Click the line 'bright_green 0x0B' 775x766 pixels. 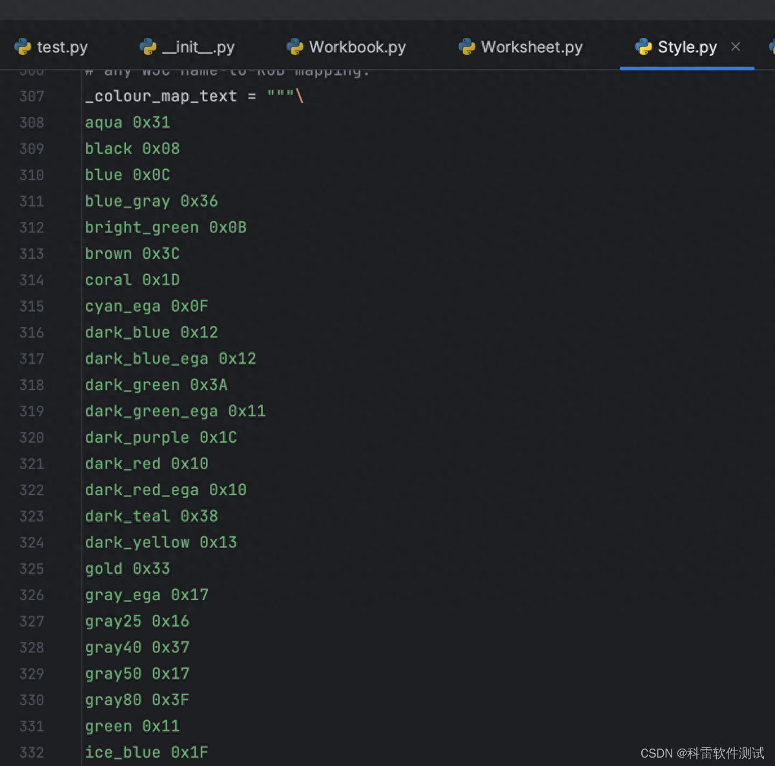point(166,227)
